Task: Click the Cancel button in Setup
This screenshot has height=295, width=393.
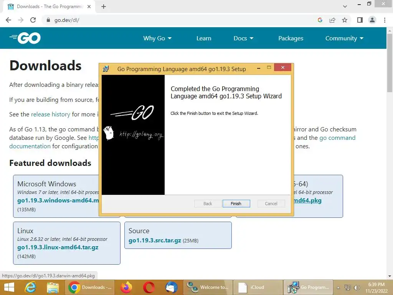Action: 271,204
